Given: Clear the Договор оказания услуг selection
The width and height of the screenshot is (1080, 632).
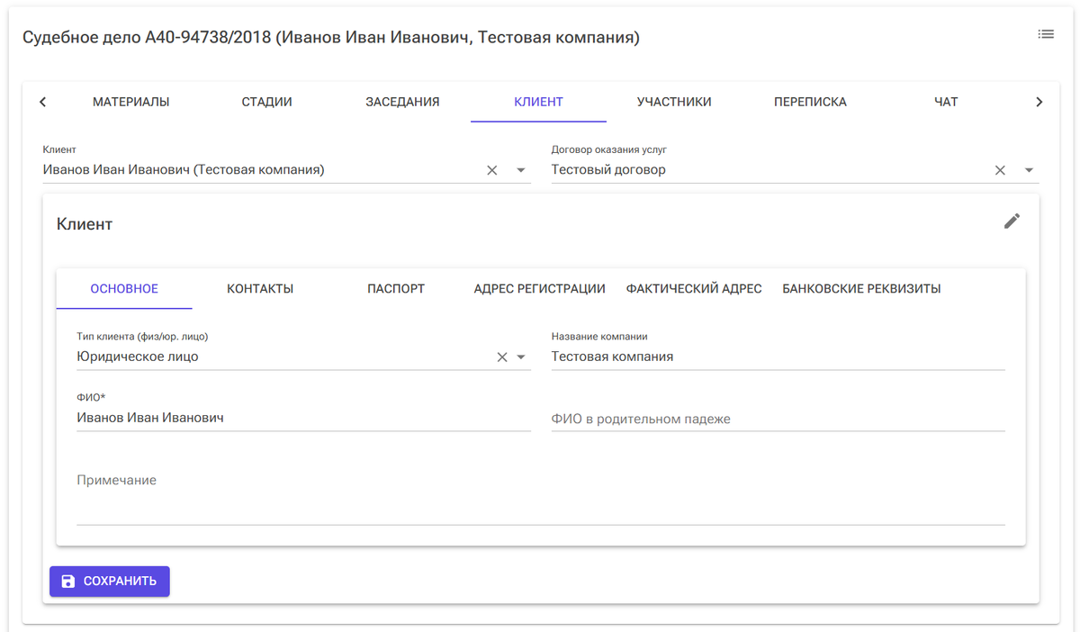Looking at the screenshot, I should (x=1000, y=170).
